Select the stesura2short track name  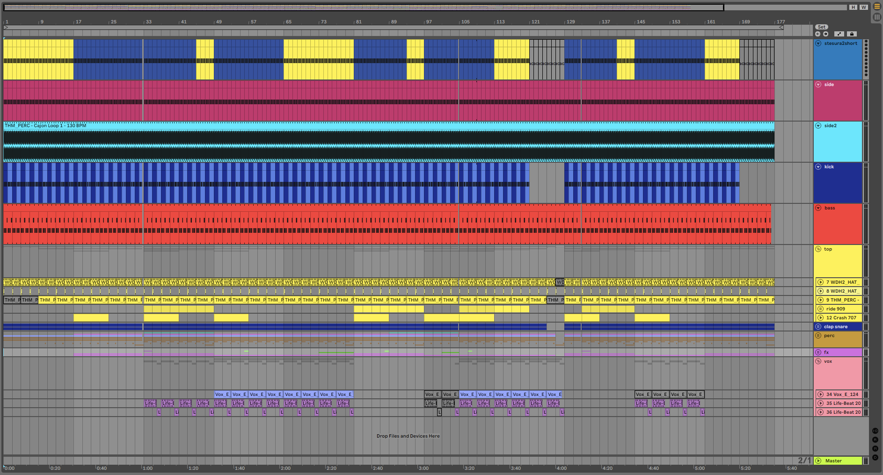pos(841,43)
